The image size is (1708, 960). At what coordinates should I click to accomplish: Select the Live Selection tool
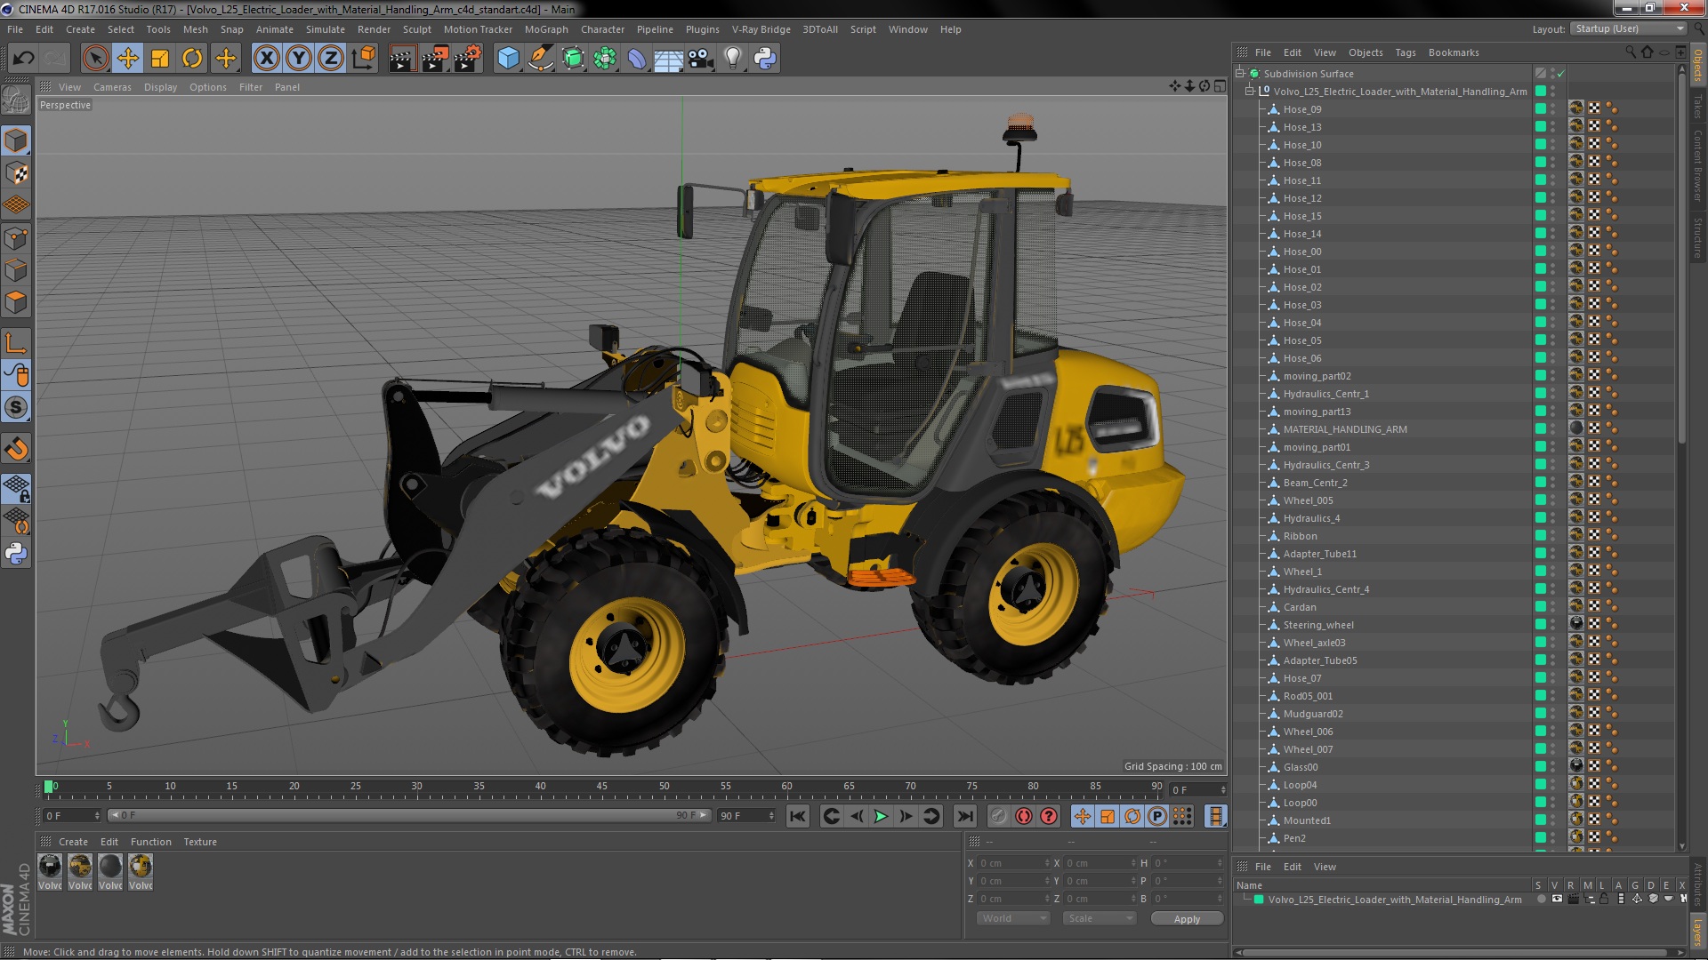pos(95,59)
